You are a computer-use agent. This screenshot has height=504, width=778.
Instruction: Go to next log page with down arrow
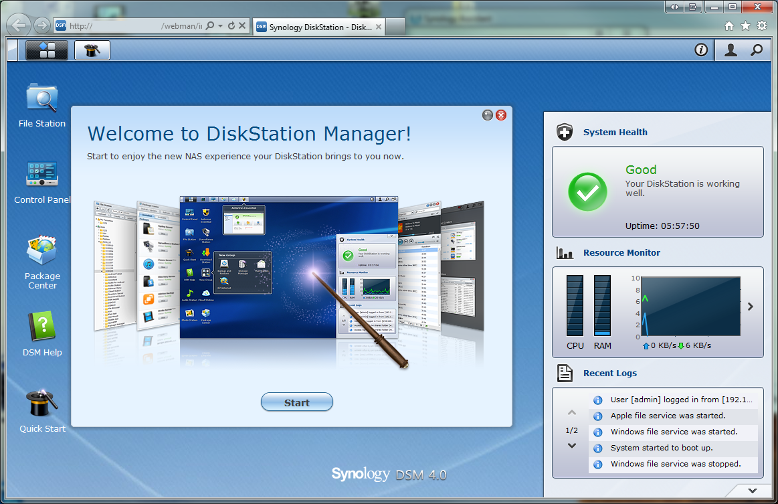coord(571,445)
